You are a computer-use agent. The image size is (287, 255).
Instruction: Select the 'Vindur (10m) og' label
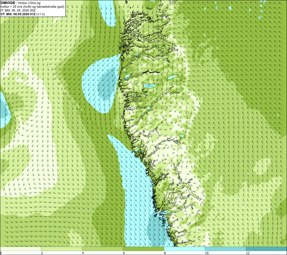29,3
